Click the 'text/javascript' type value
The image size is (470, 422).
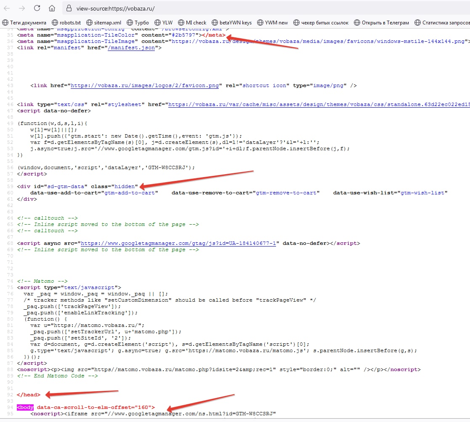pos(89,287)
